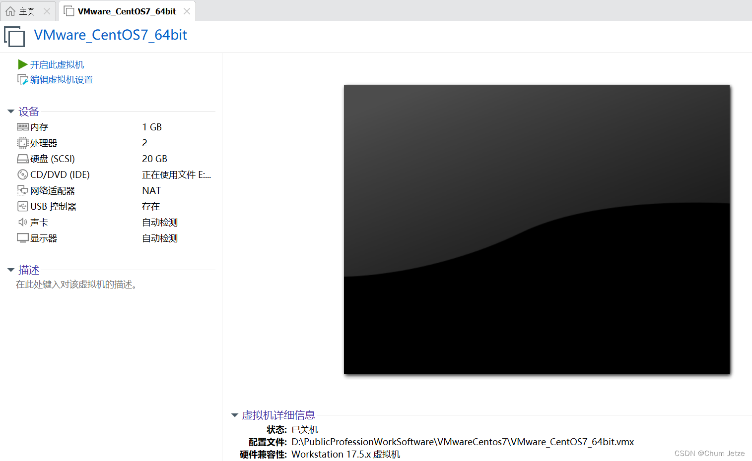752x461 pixels.
Task: Click the 存在 value for USB controller
Action: tap(151, 207)
